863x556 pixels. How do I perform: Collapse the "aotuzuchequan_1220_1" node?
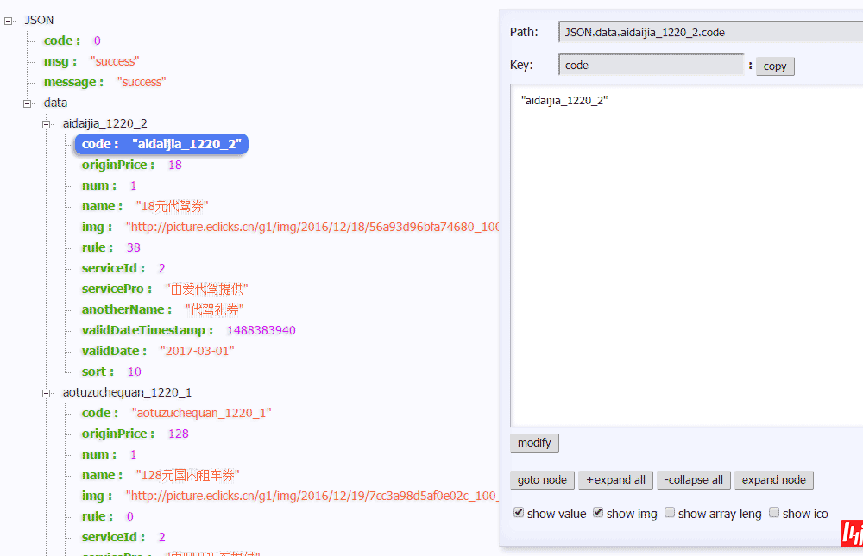[x=45, y=392]
